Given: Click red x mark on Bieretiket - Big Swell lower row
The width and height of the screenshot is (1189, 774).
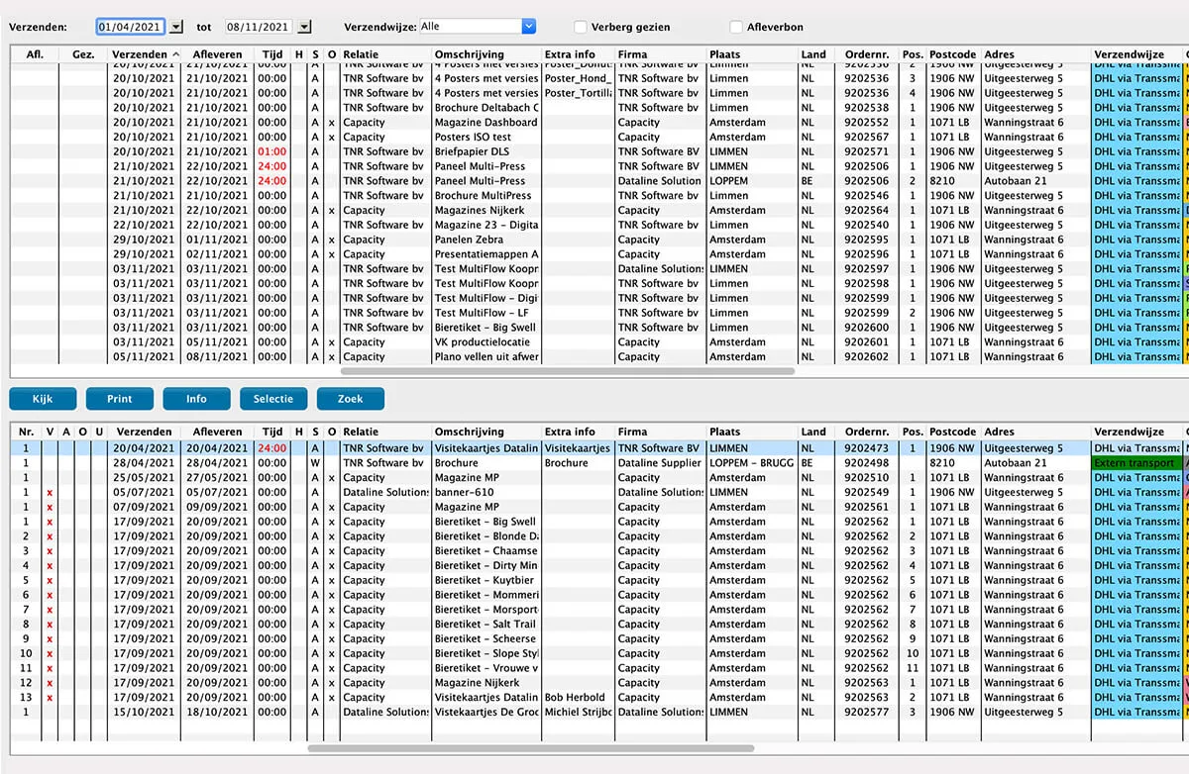Looking at the screenshot, I should coord(51,522).
